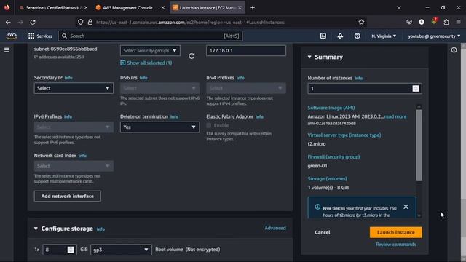Viewport: 466px width, 262px height.
Task: Open the Advanced storage link
Action: 275,228
